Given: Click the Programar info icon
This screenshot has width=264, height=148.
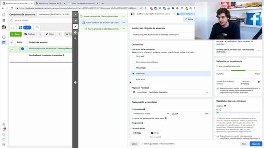Looking at the screenshot, I should coord(142,123).
